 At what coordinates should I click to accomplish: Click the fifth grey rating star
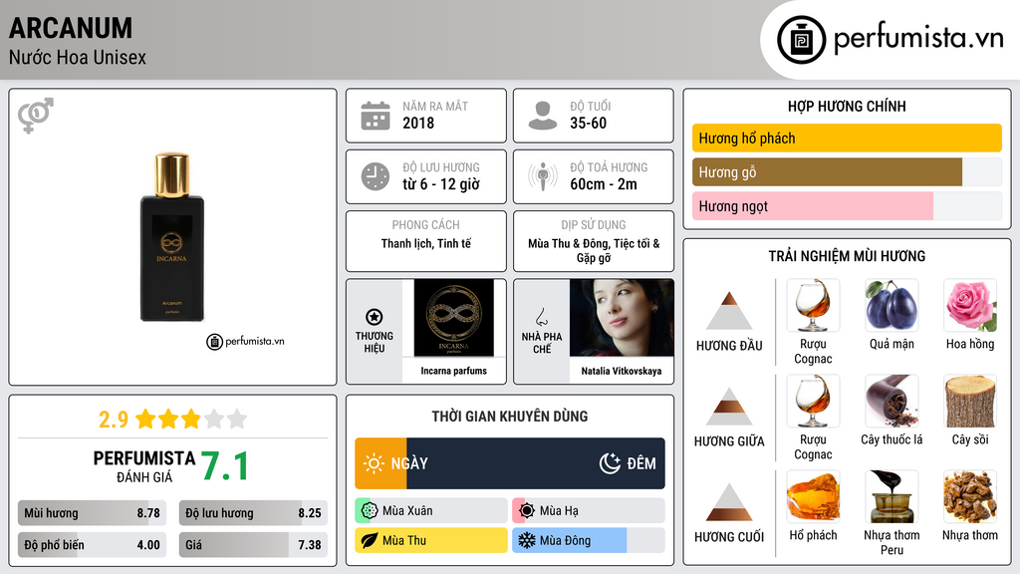pyautogui.click(x=237, y=419)
